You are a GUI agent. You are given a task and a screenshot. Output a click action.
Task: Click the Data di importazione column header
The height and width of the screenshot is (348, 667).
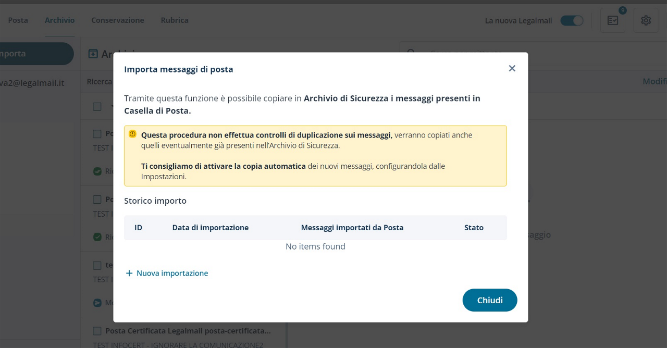210,228
